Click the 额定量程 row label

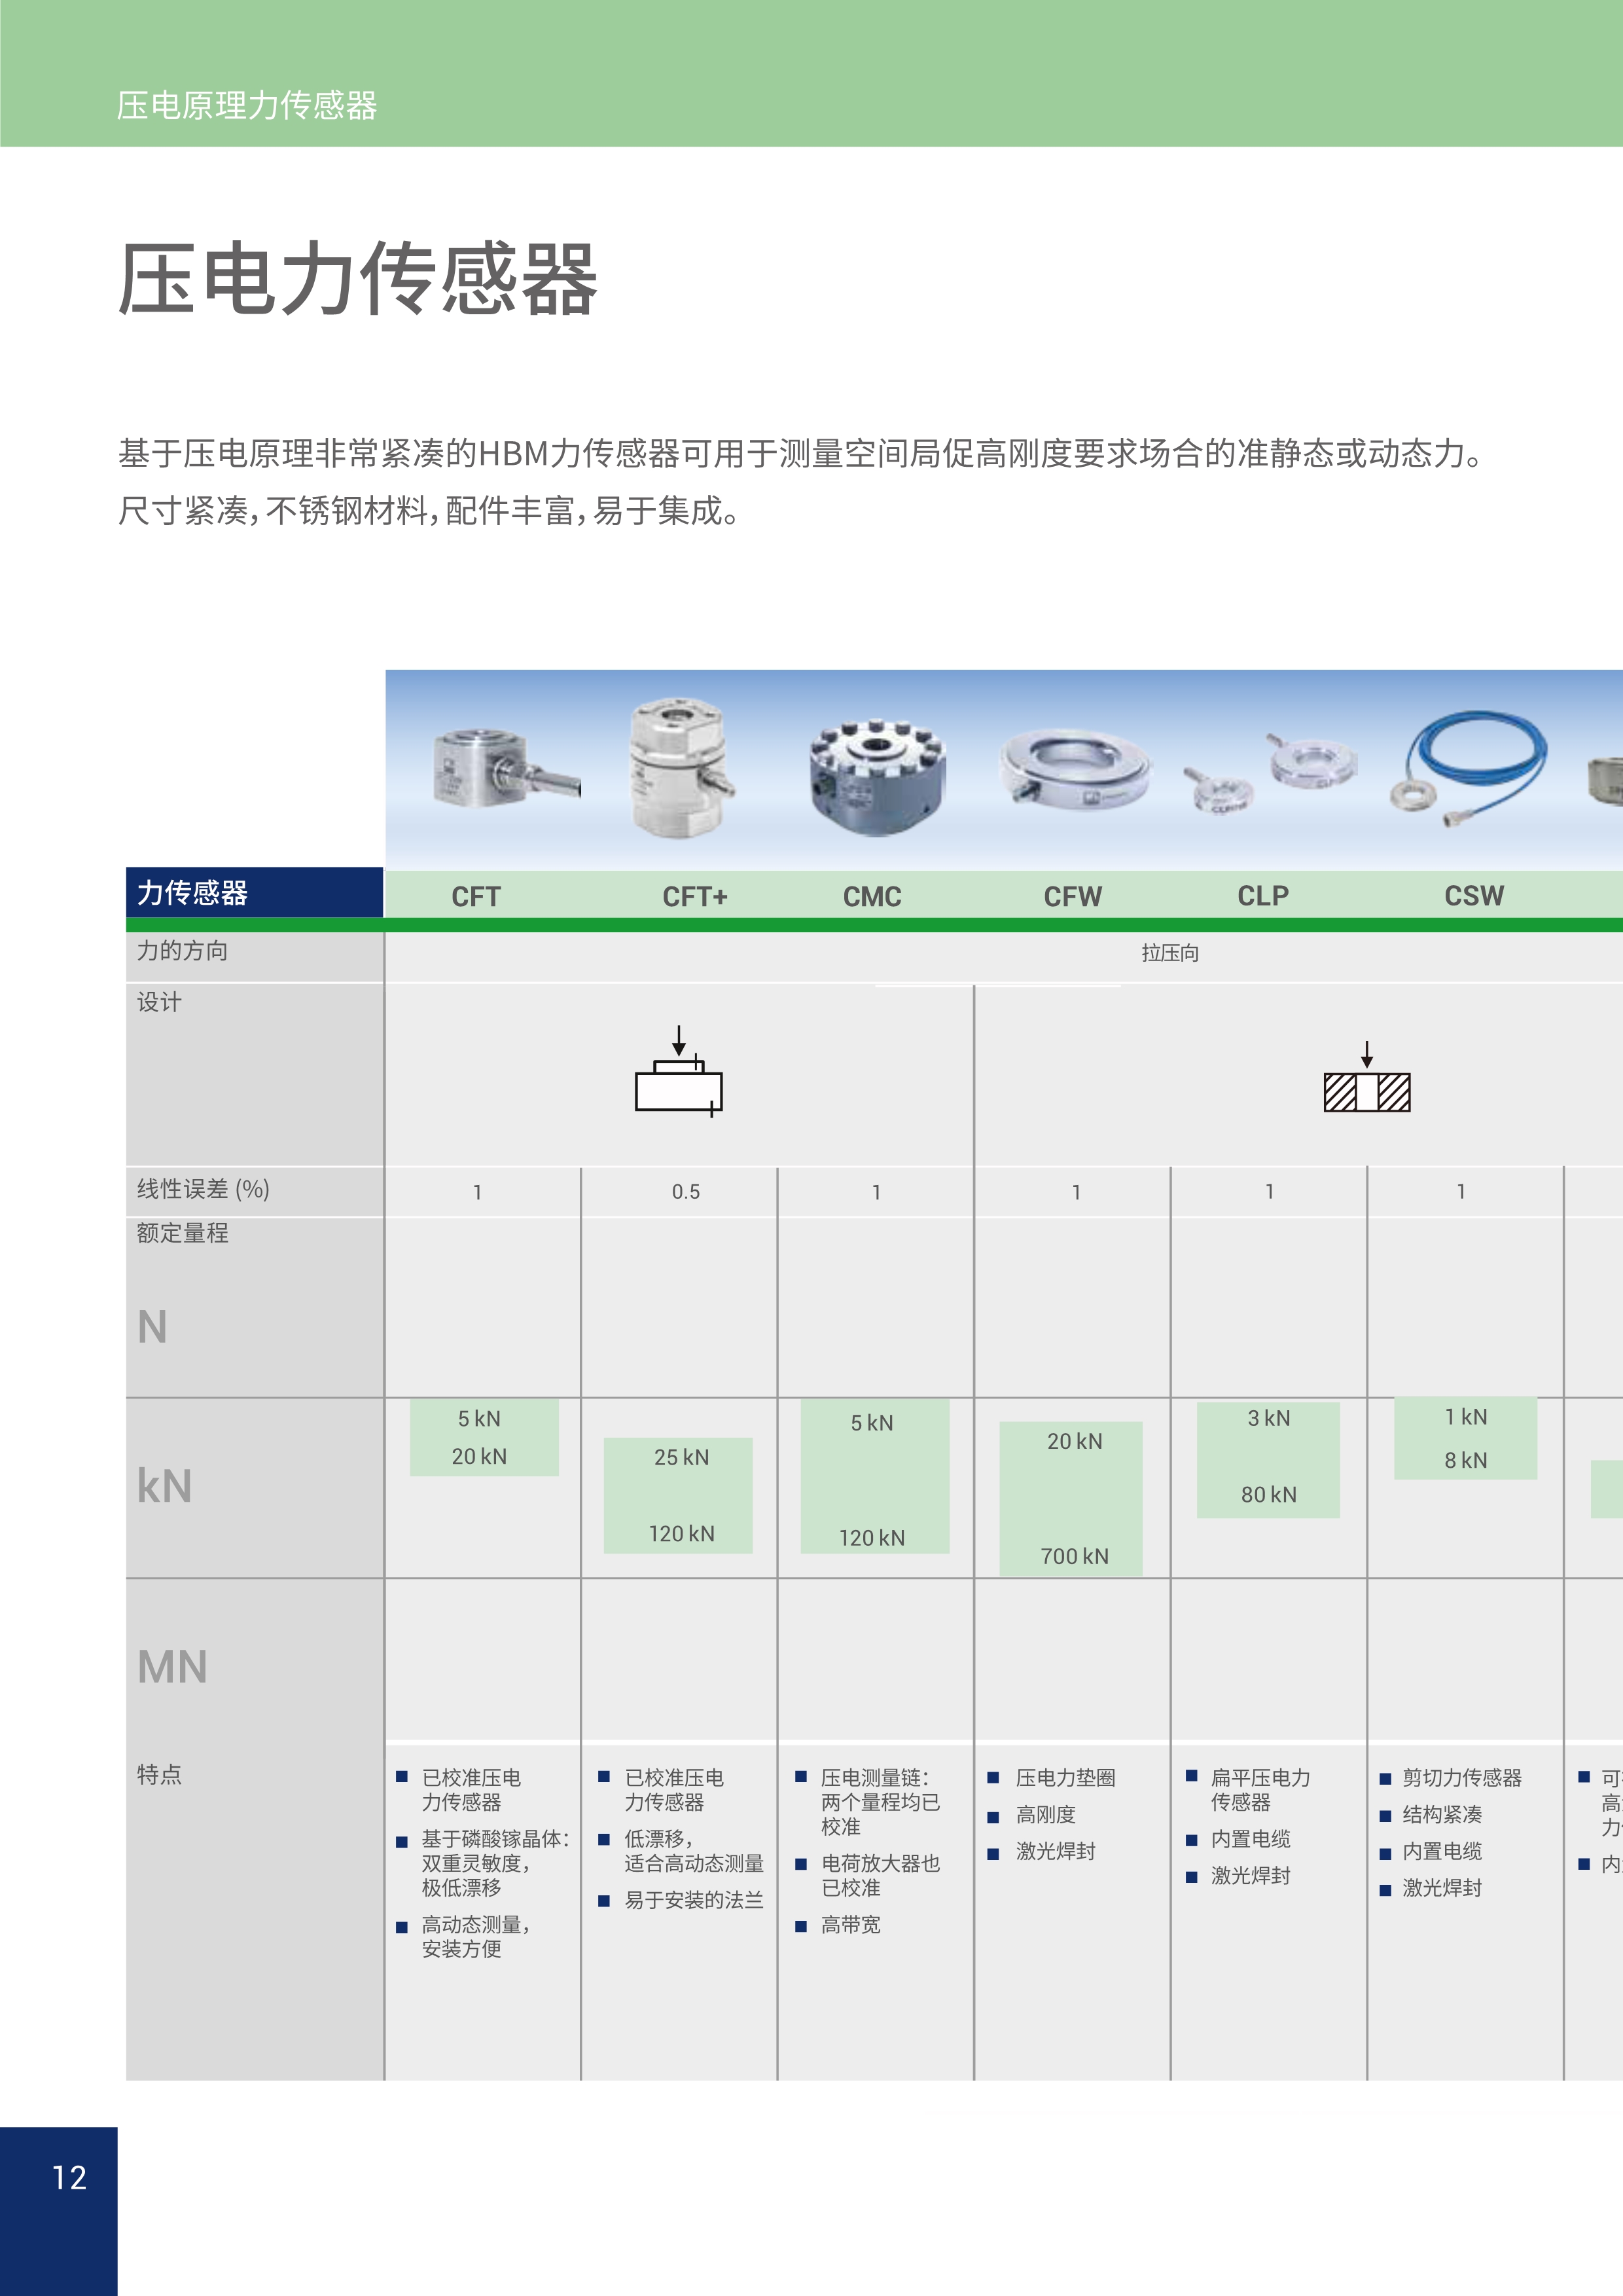coord(182,1233)
